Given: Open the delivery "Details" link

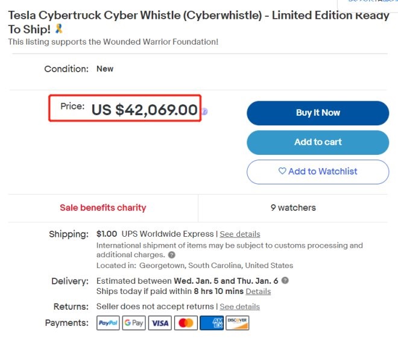Looking at the screenshot, I should (258, 292).
